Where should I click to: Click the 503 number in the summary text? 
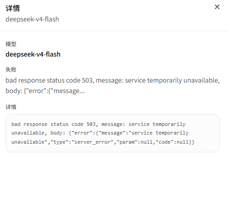point(87,80)
